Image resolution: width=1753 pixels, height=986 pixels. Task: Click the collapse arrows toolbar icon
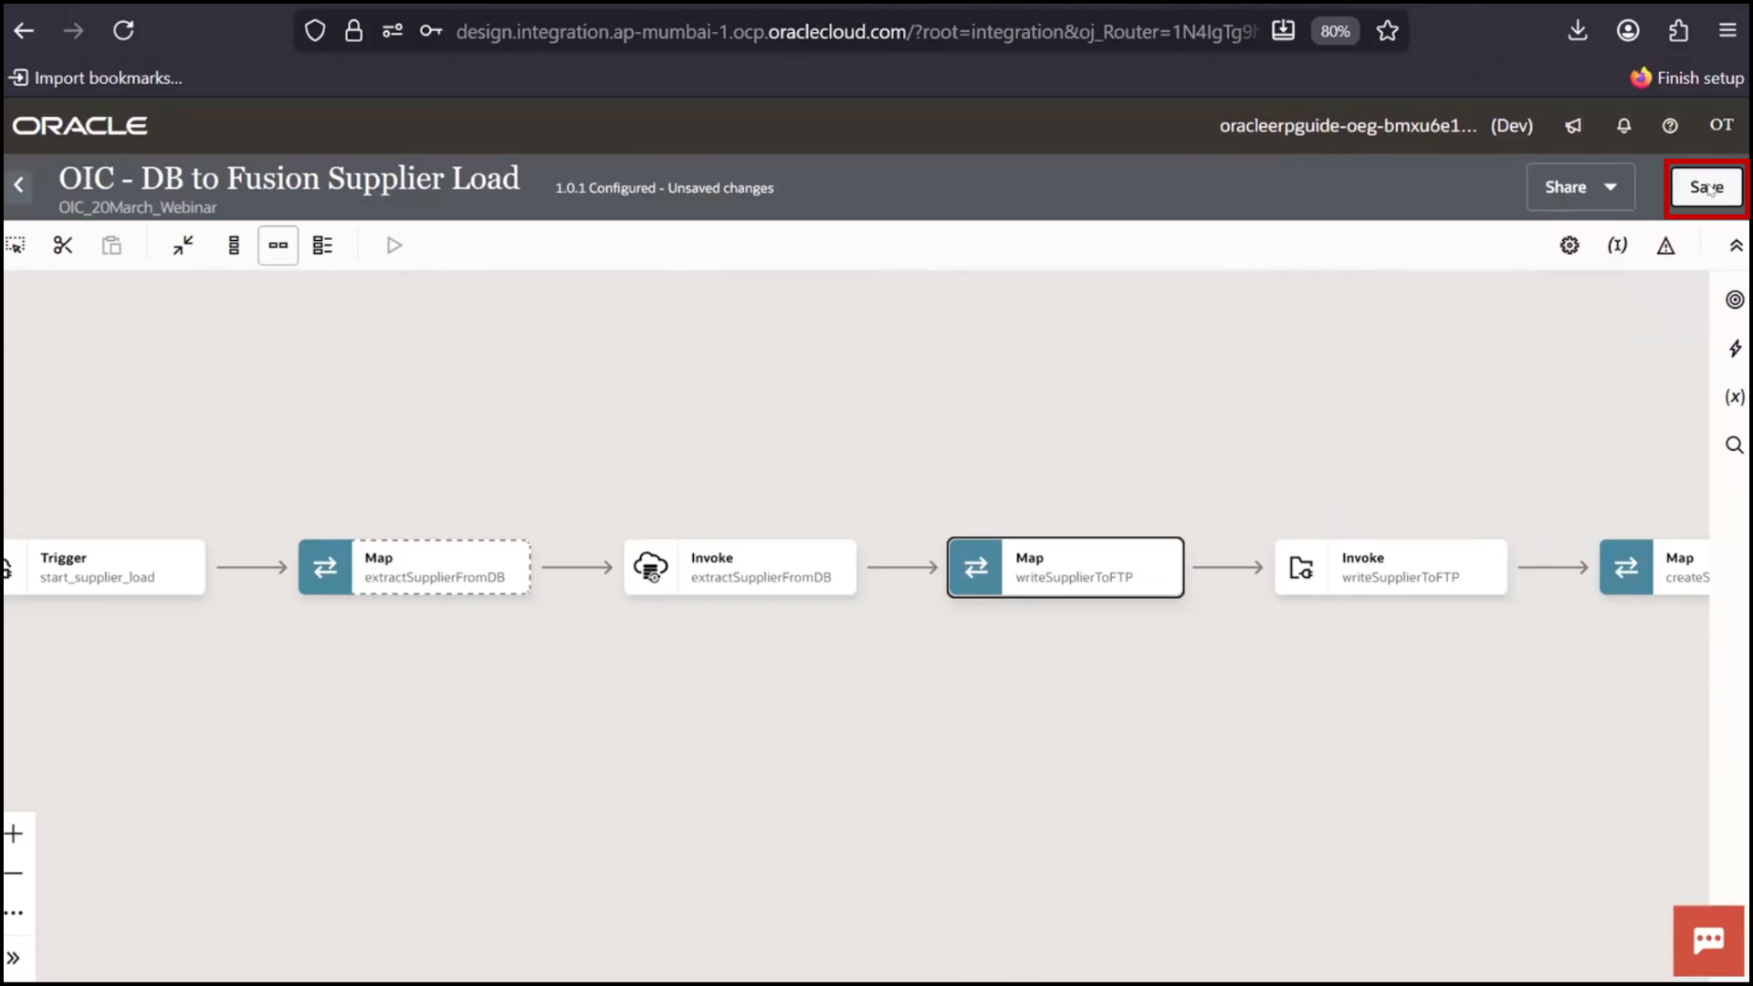pyautogui.click(x=184, y=246)
